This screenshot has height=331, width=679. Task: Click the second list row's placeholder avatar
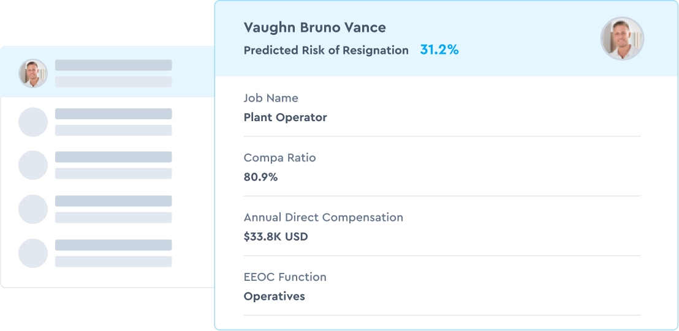tap(33, 122)
